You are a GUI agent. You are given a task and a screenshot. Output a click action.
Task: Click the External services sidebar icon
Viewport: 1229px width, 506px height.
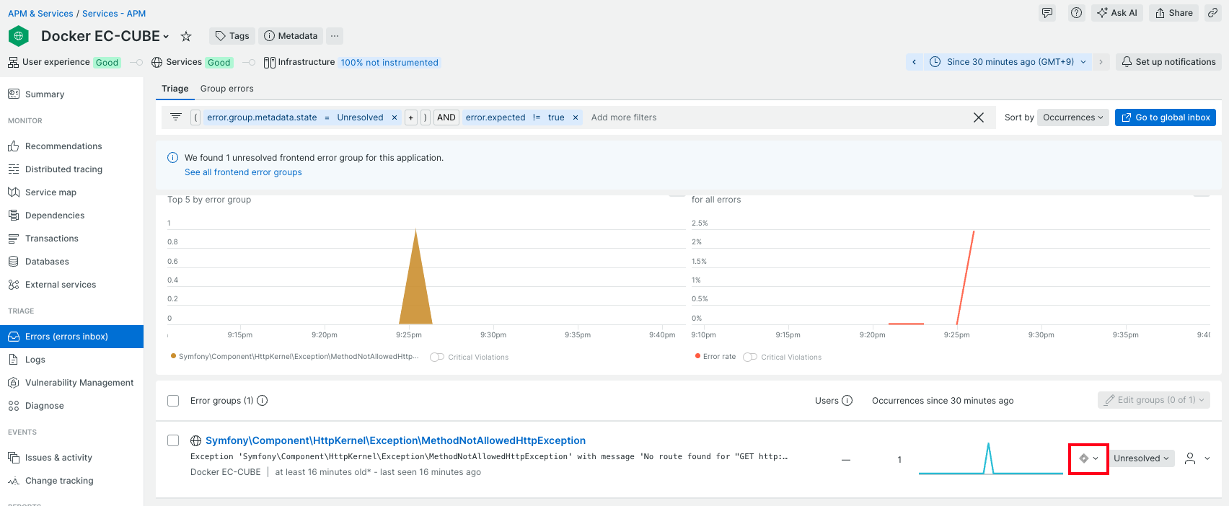pos(14,285)
